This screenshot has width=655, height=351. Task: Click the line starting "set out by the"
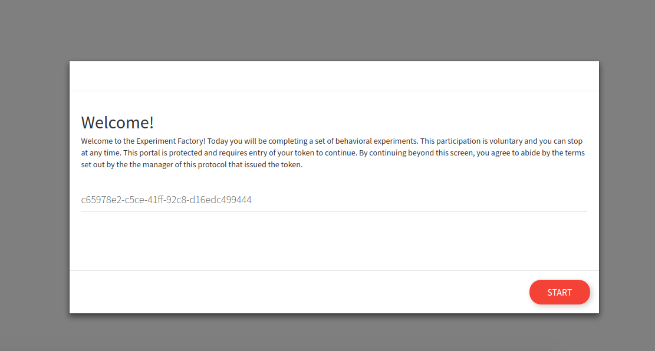pos(192,164)
